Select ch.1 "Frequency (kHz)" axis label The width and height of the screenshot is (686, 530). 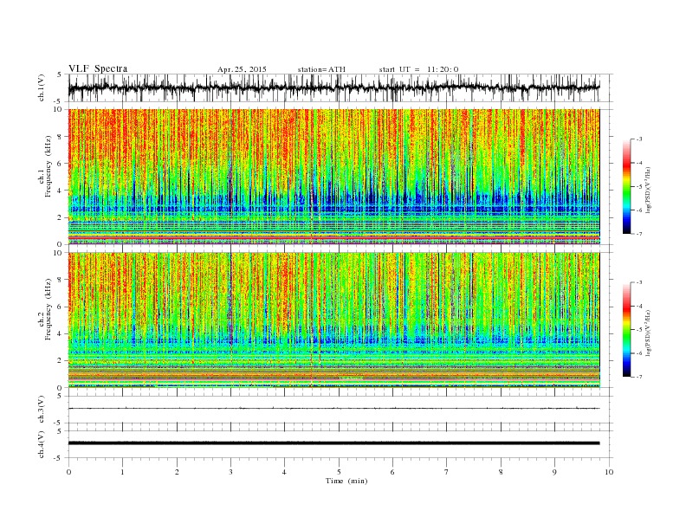(48, 166)
